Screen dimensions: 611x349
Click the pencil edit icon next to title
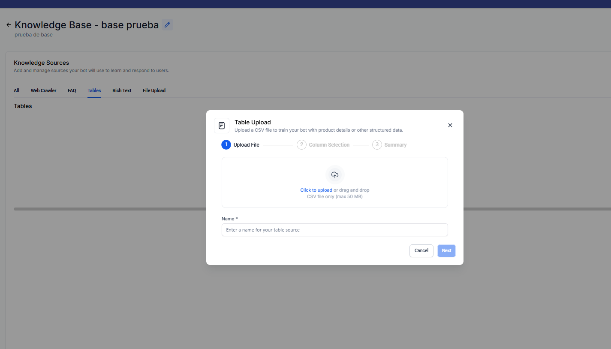point(167,25)
